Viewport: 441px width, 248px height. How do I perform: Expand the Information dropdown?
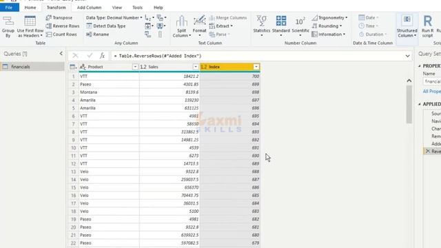328,34
